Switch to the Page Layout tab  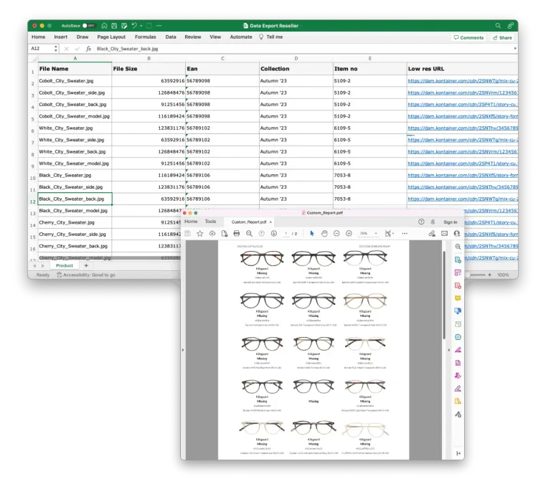coord(111,37)
